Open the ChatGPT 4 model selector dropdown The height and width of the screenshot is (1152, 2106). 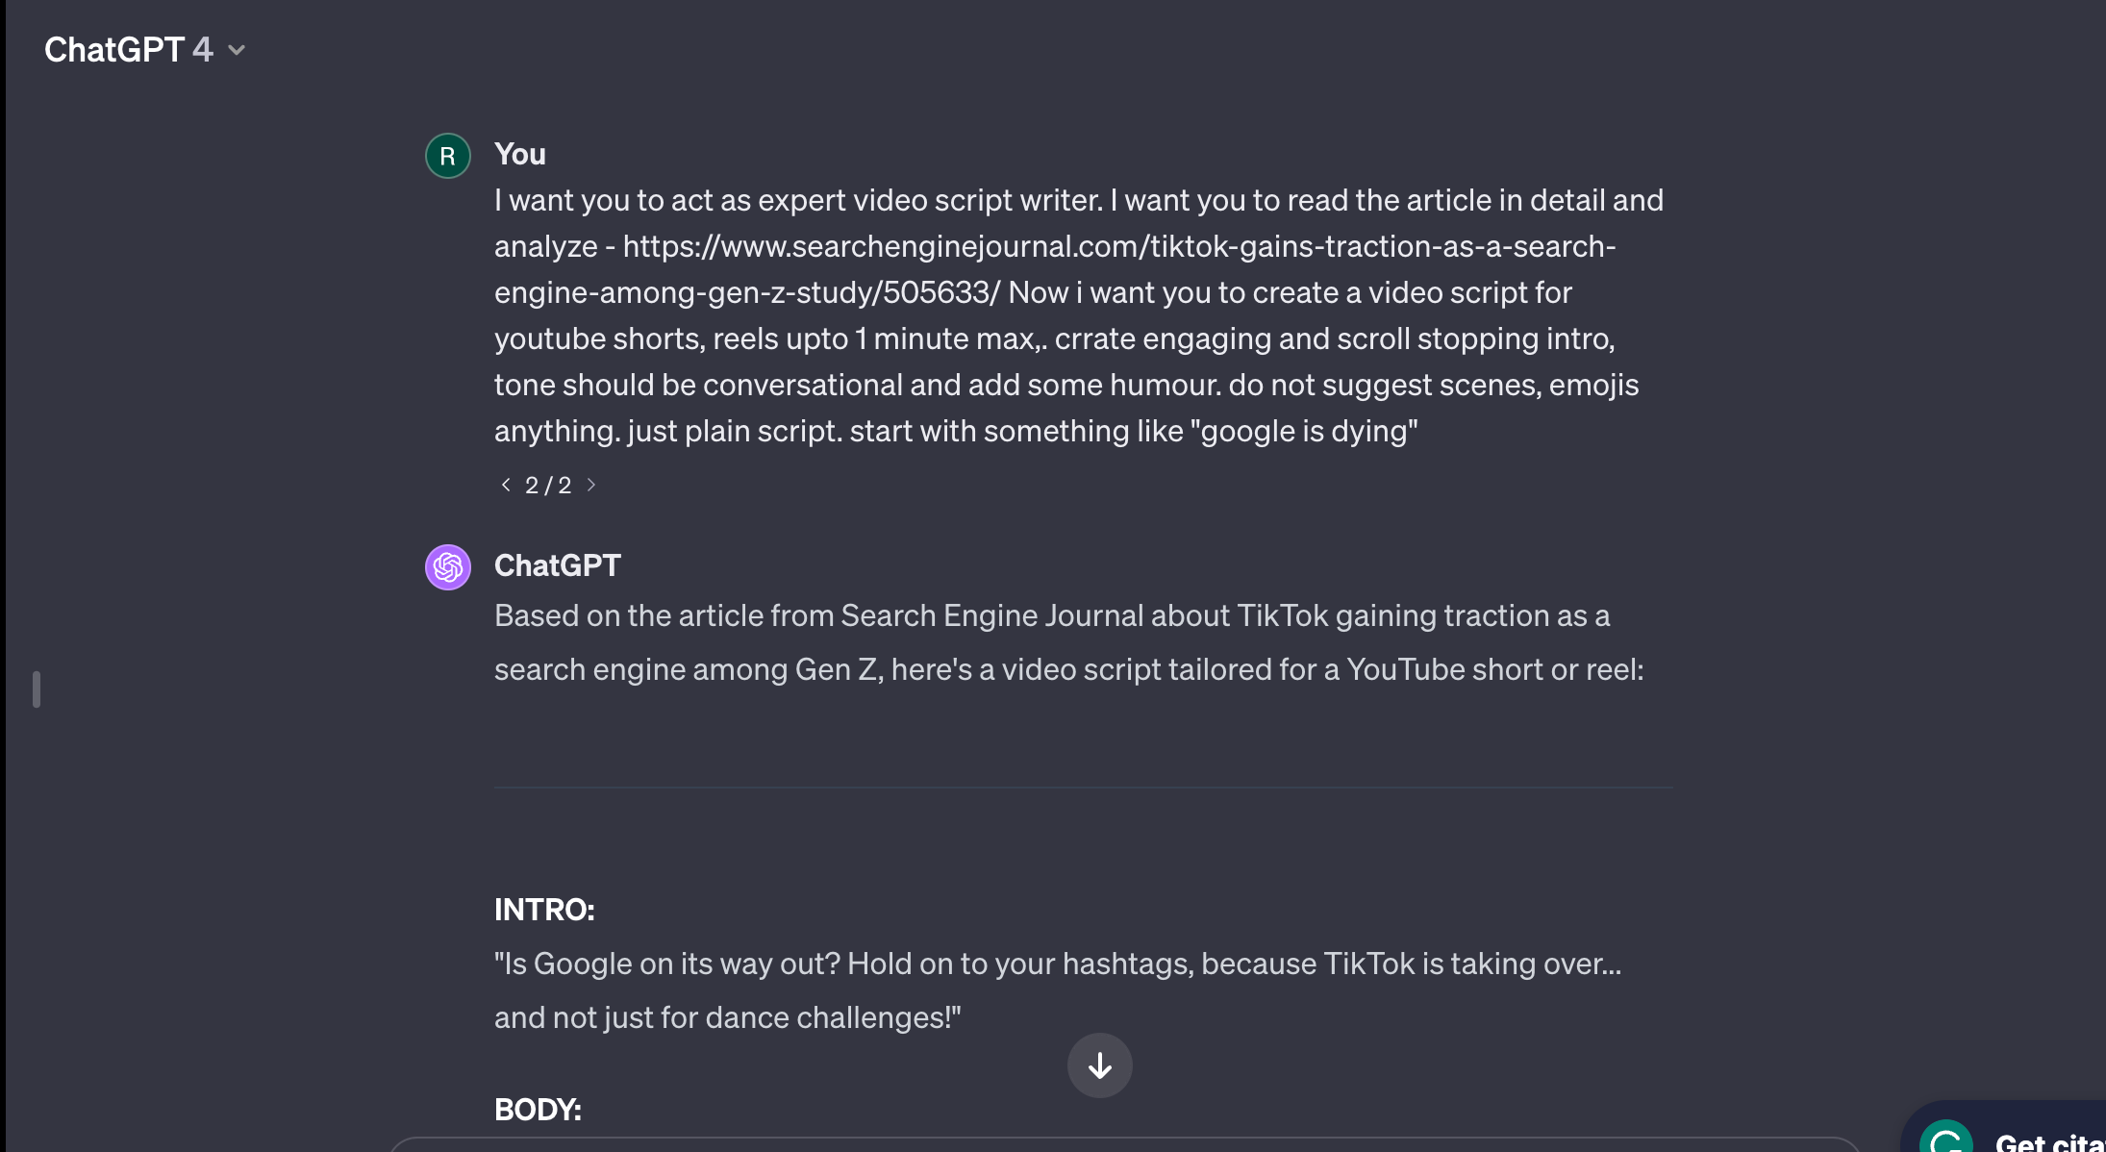point(128,50)
